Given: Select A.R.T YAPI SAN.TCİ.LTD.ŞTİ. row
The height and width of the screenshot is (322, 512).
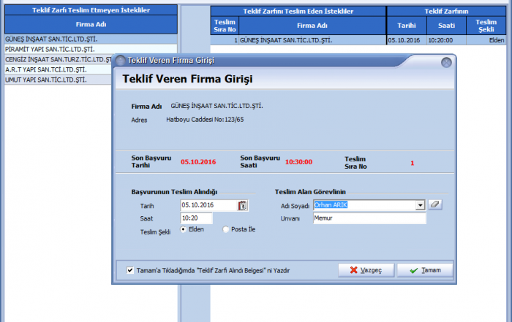Looking at the screenshot, I should 44,69.
